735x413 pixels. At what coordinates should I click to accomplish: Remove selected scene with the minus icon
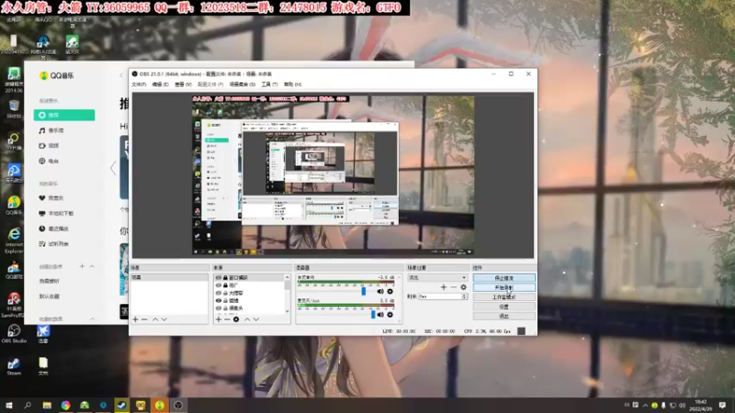coord(144,319)
